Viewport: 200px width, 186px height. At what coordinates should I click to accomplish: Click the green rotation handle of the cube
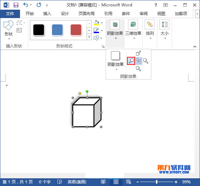[x=87, y=91]
